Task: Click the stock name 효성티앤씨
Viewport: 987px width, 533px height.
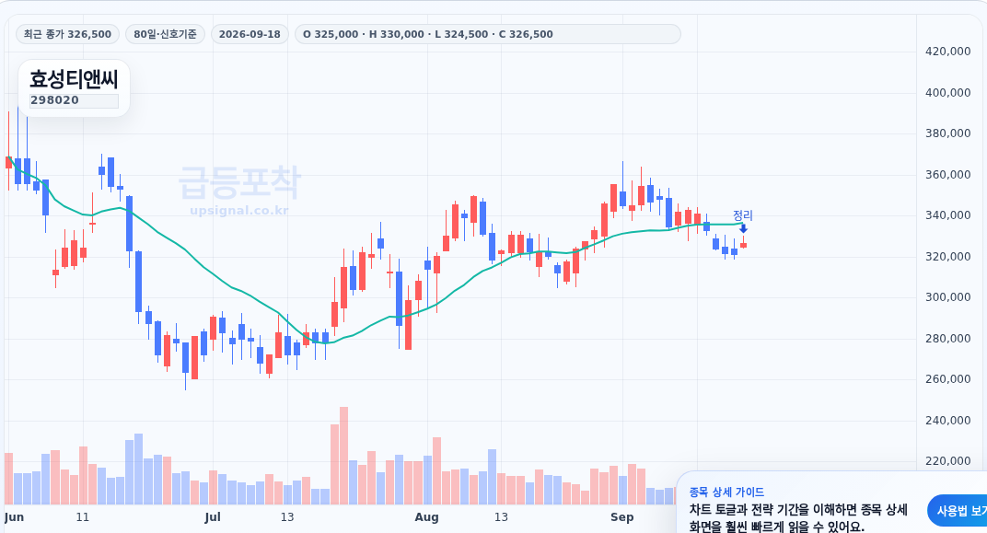Action: (x=74, y=80)
